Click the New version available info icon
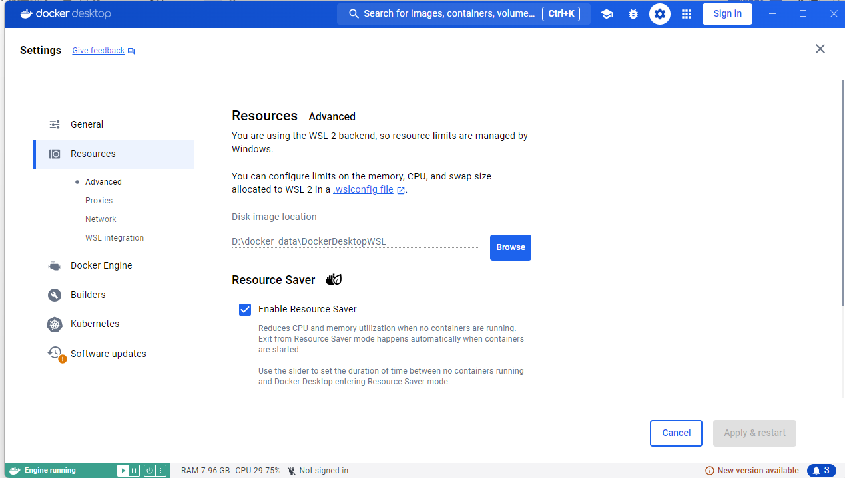This screenshot has height=478, width=845. pyautogui.click(x=710, y=471)
